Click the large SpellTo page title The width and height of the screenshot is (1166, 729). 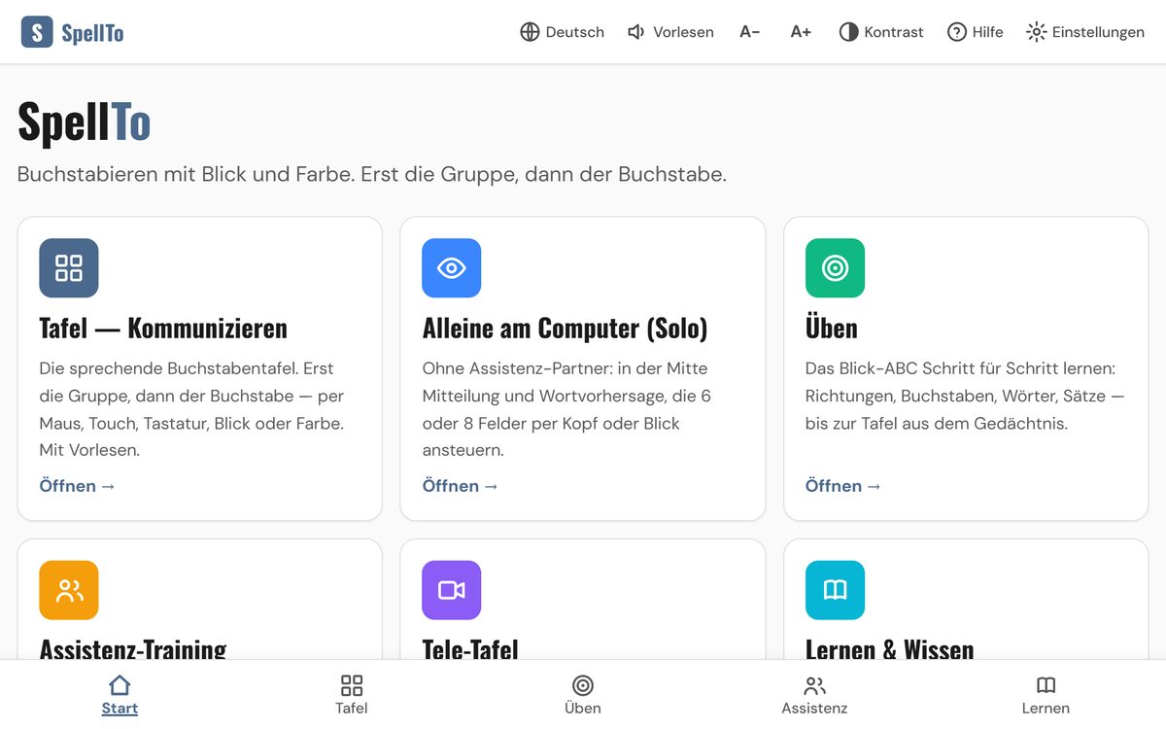point(85,122)
